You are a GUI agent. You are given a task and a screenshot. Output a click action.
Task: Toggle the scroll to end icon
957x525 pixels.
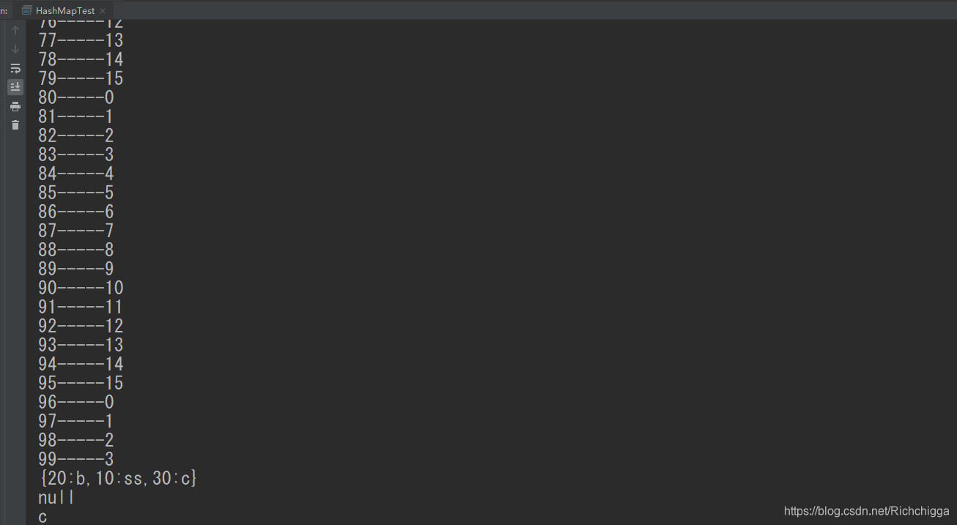(15, 87)
